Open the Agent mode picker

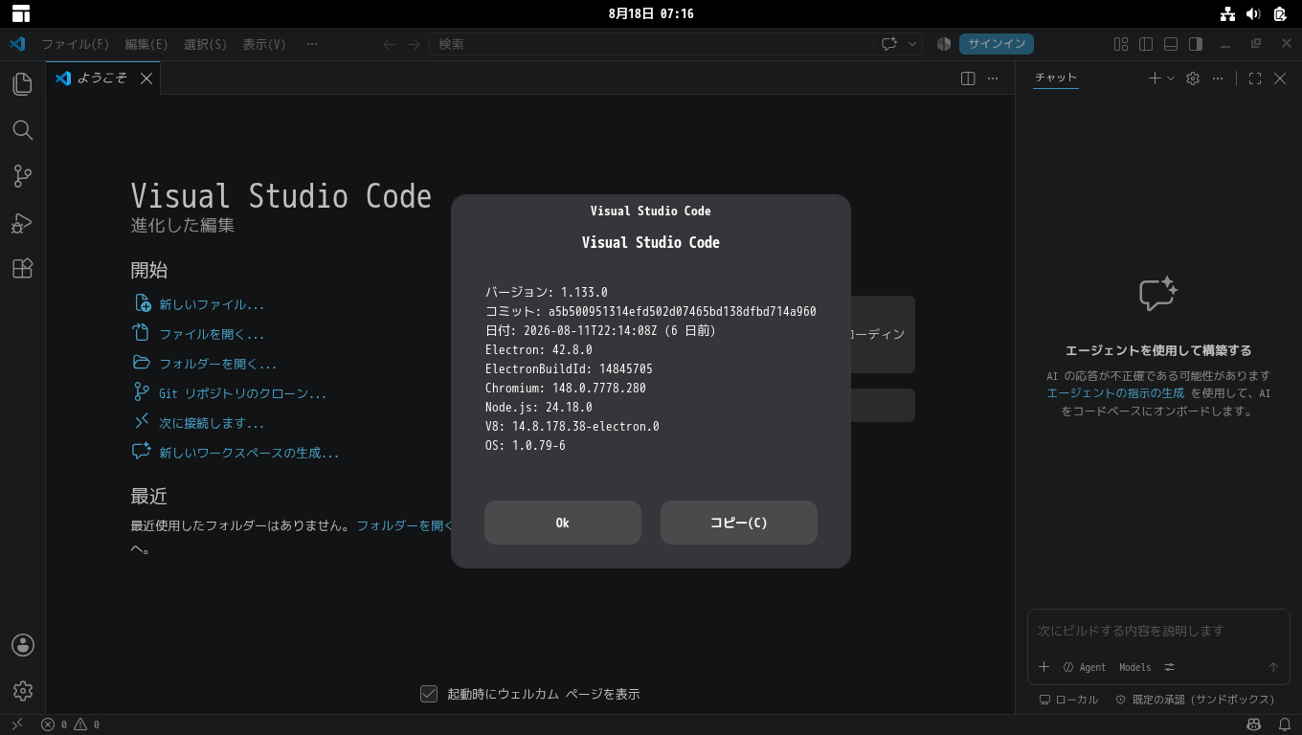click(x=1085, y=667)
